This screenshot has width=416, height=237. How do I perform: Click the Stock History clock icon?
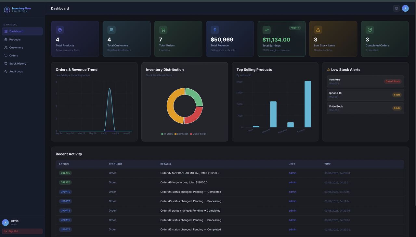point(6,64)
